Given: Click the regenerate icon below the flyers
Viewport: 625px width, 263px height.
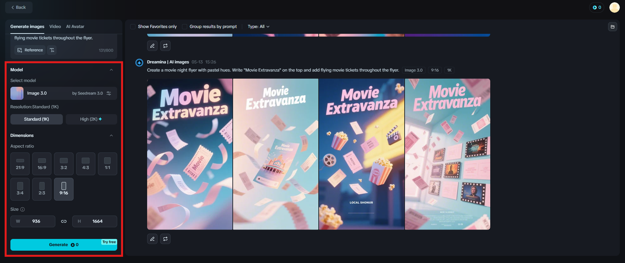Looking at the screenshot, I should tap(165, 239).
